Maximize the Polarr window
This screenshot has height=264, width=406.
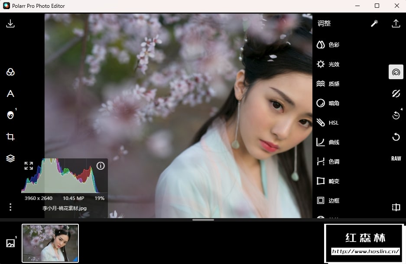(x=377, y=6)
